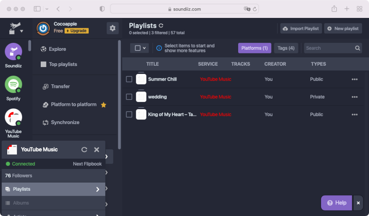Click the Upgrade badge

pyautogui.click(x=76, y=31)
